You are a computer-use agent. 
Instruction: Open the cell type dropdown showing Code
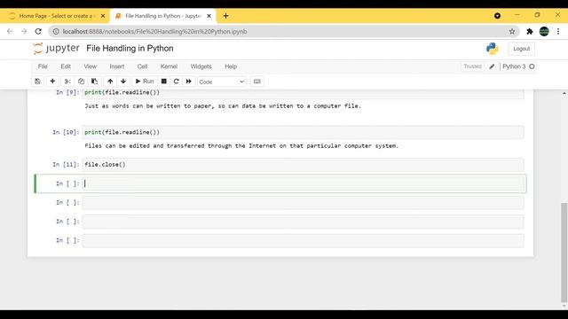221,82
